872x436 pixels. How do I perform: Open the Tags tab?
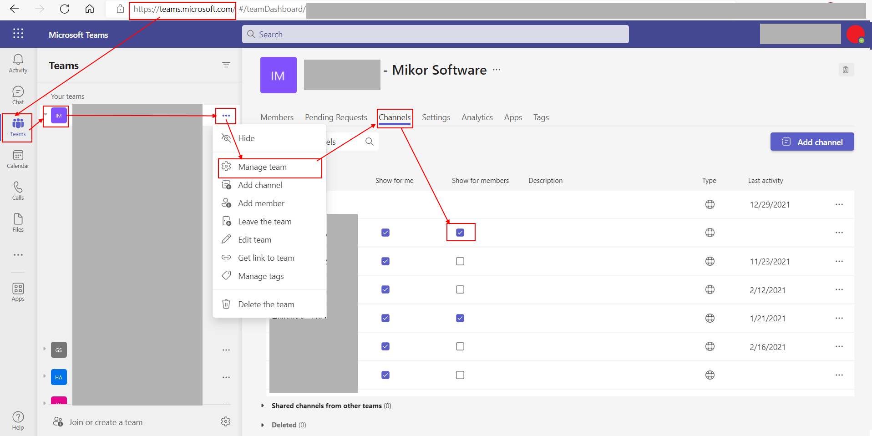click(541, 117)
